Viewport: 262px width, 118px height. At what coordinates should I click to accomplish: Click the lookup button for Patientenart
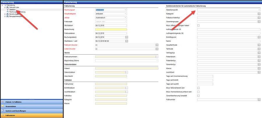click(259, 57)
